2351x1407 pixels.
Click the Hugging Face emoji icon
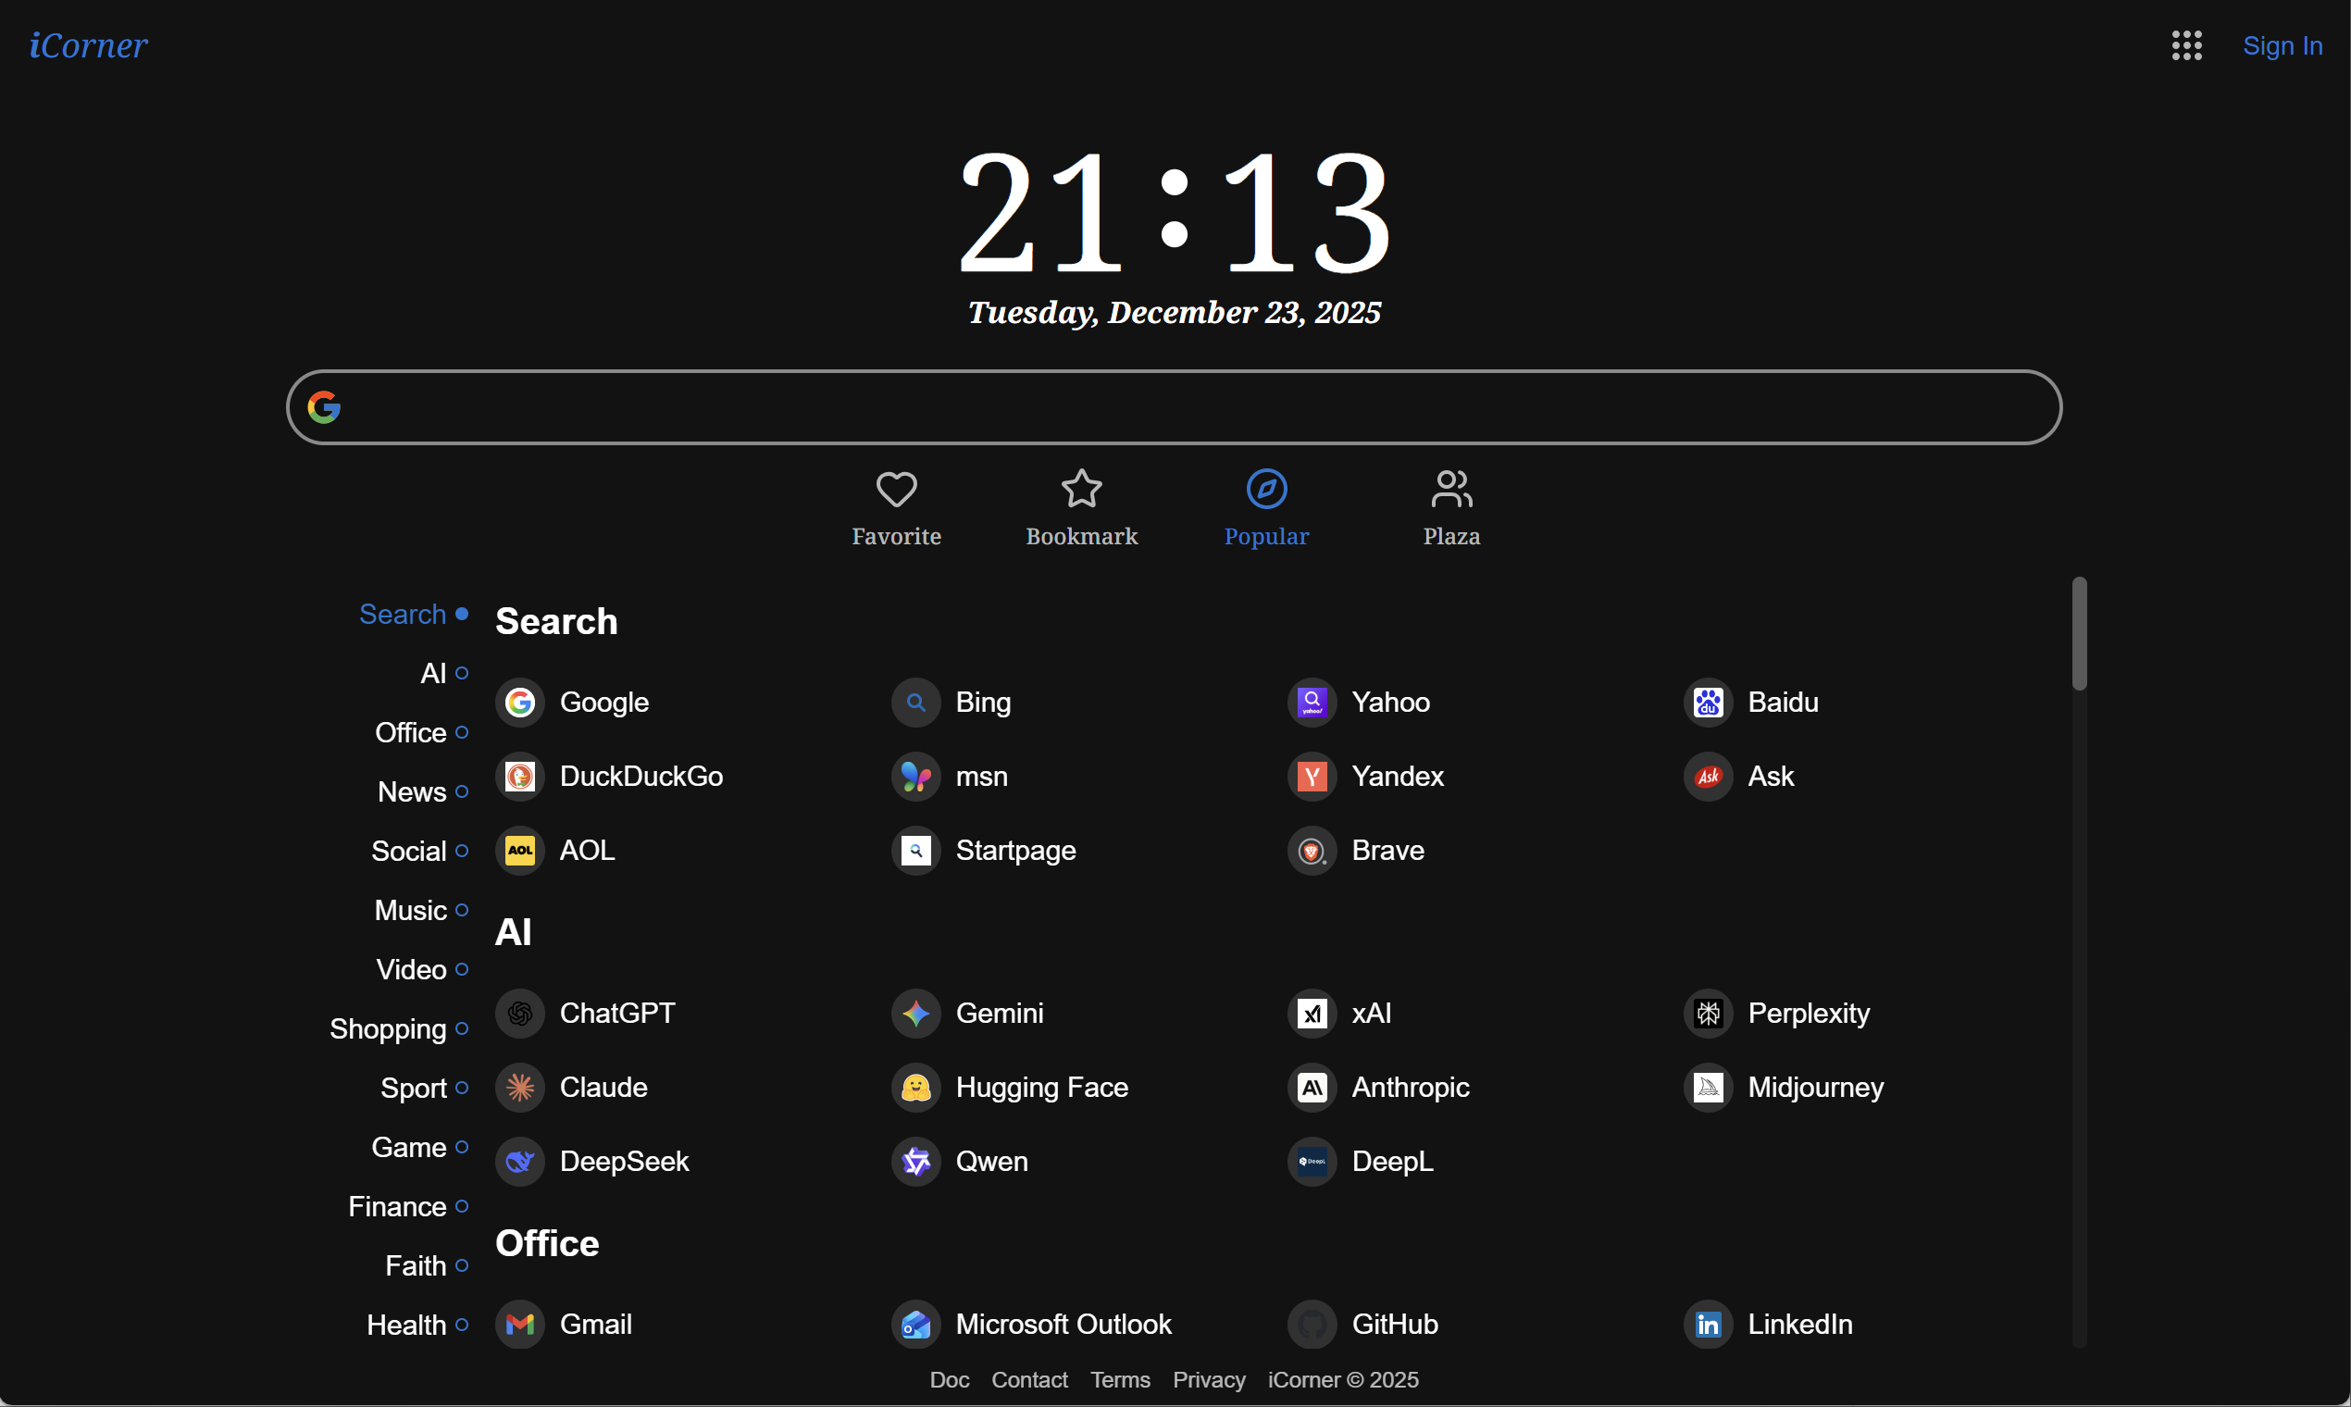(x=914, y=1088)
